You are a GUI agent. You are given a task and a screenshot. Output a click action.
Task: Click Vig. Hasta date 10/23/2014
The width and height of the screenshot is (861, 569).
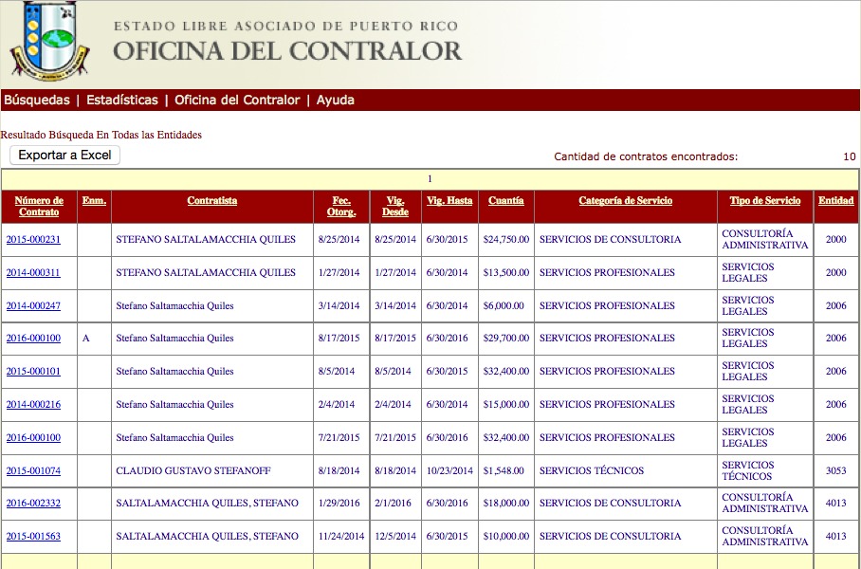(449, 470)
